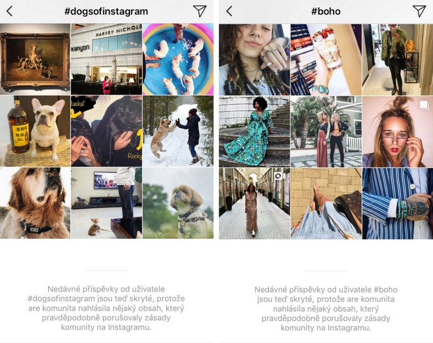This screenshot has height=343, width=433.
Task: Go back from the #dogsofinstagram page
Action: coord(9,11)
